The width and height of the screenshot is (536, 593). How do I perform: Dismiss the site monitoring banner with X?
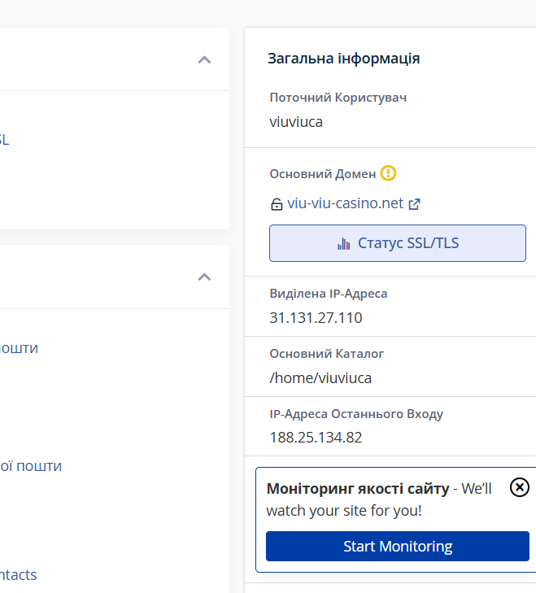tap(519, 487)
